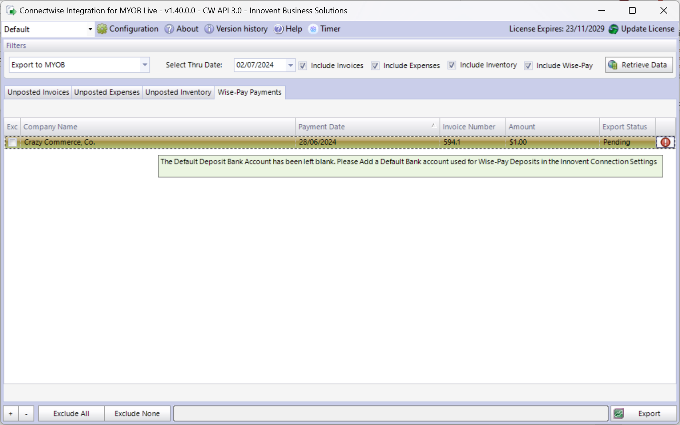This screenshot has width=680, height=425.
Task: Sort by the Invoice Number column header
Action: [473, 127]
